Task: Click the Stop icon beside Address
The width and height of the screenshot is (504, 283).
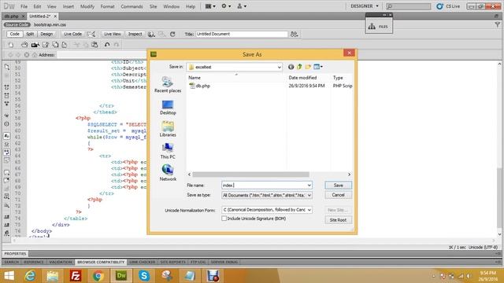Action: pyautogui.click(x=27, y=55)
